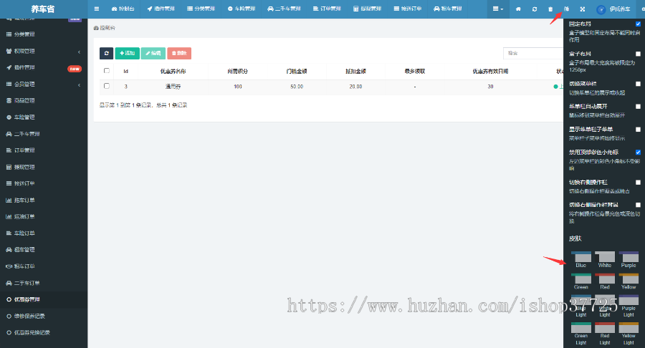Open 插件管理 in the top navigation
The height and width of the screenshot is (348, 645).
(161, 9)
